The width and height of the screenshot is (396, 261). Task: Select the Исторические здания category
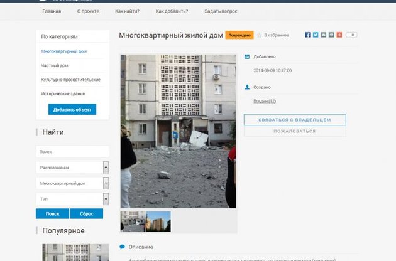[63, 93]
